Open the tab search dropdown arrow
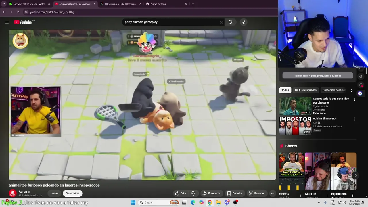The width and height of the screenshot is (368, 207). (x=4, y=4)
